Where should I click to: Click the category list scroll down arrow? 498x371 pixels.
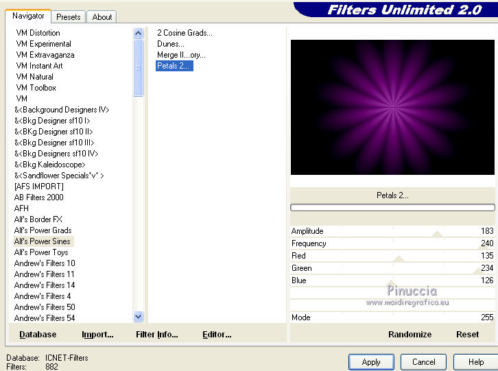click(x=138, y=317)
